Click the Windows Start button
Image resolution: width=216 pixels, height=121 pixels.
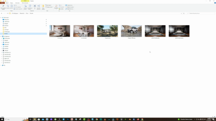(x=2, y=119)
